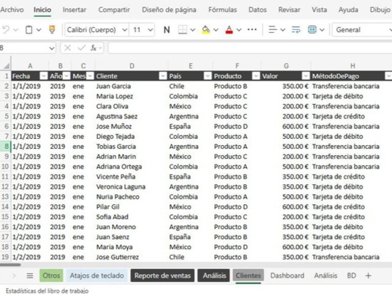Screen dimensions: 392x294
Task: Click the Undo arrow icon
Action: [x=5, y=30]
